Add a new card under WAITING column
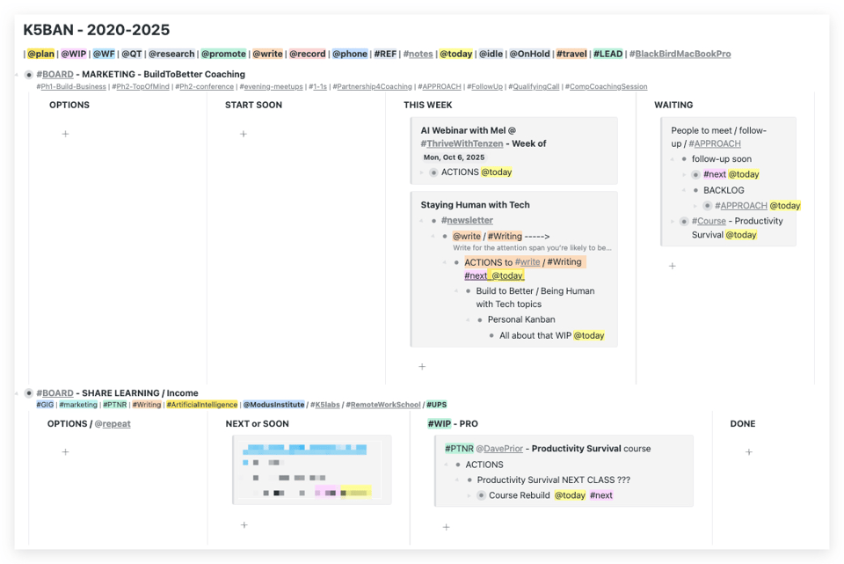 coord(673,266)
